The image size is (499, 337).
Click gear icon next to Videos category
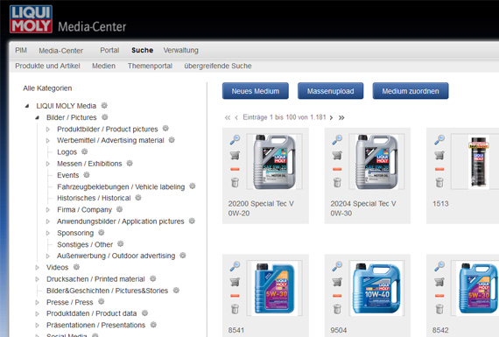[76, 267]
